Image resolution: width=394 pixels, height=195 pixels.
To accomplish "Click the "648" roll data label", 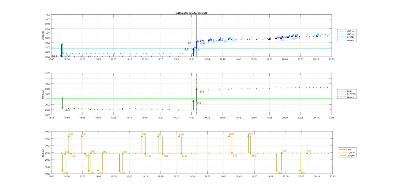I will click(x=84, y=135).
